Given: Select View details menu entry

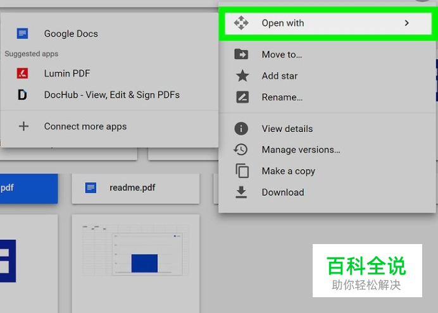Looking at the screenshot, I should 327,129.
